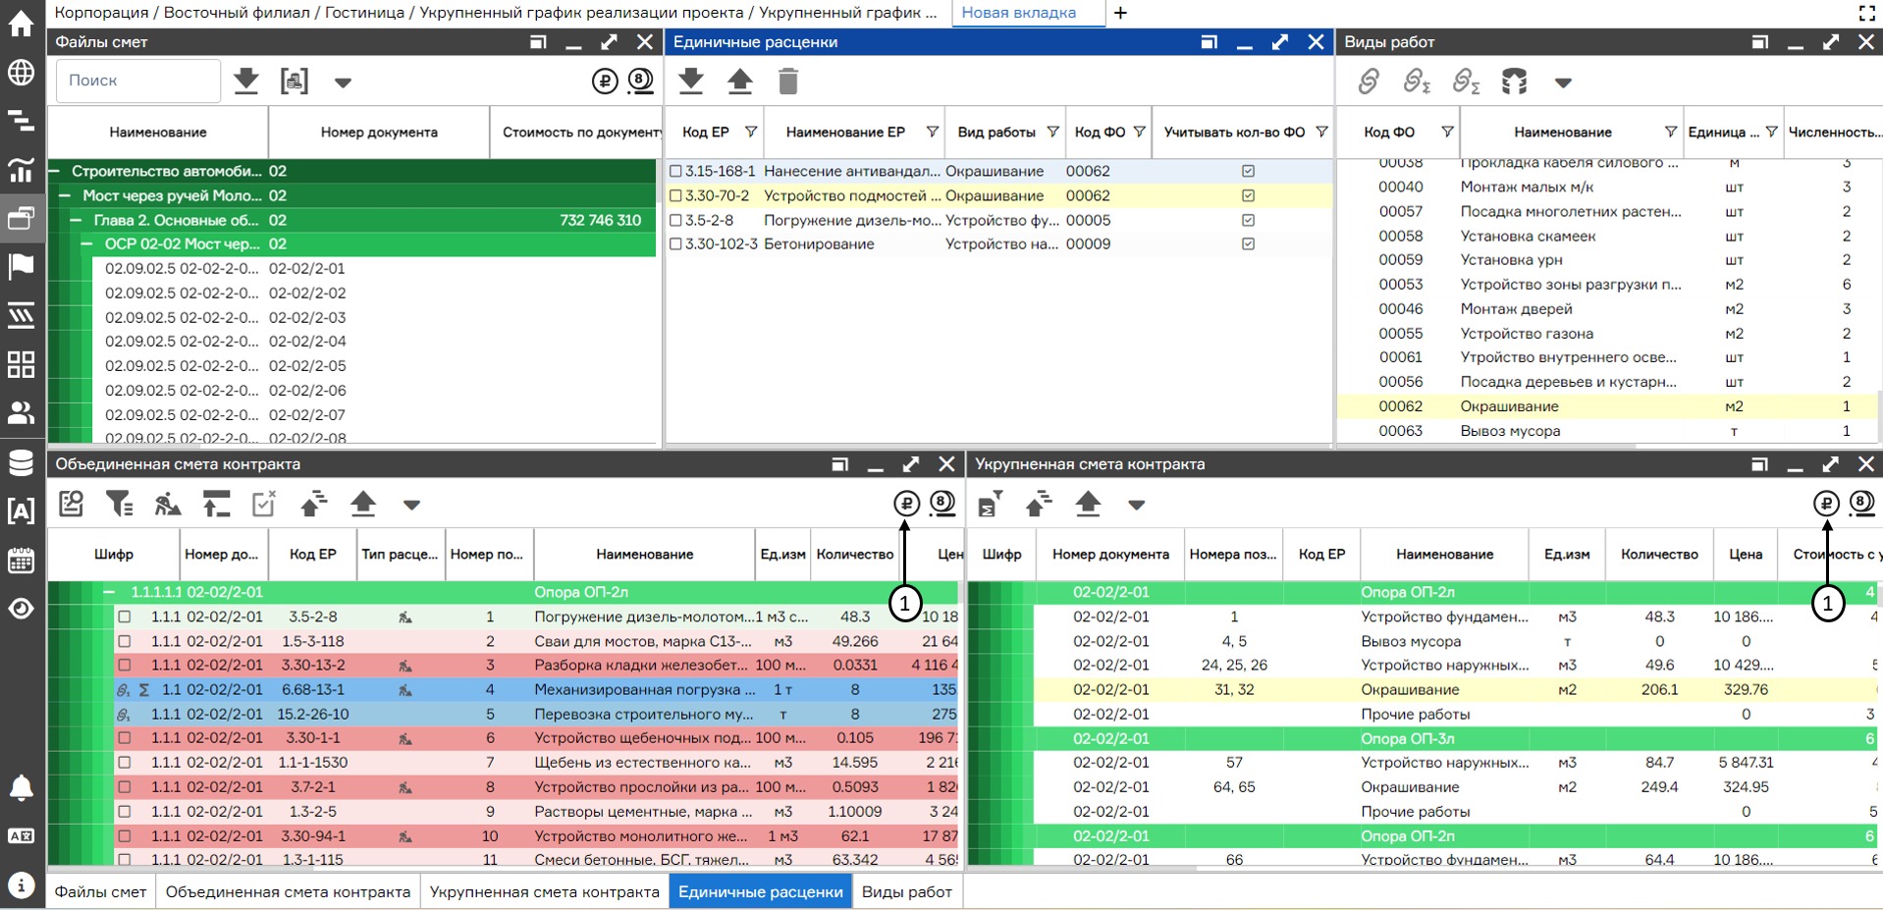This screenshot has width=1883, height=910.
Task: Open filter for Код ЕР column
Action: tap(751, 132)
